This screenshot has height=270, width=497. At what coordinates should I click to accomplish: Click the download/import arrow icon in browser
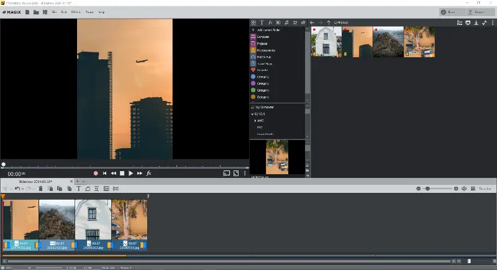tap(476, 22)
